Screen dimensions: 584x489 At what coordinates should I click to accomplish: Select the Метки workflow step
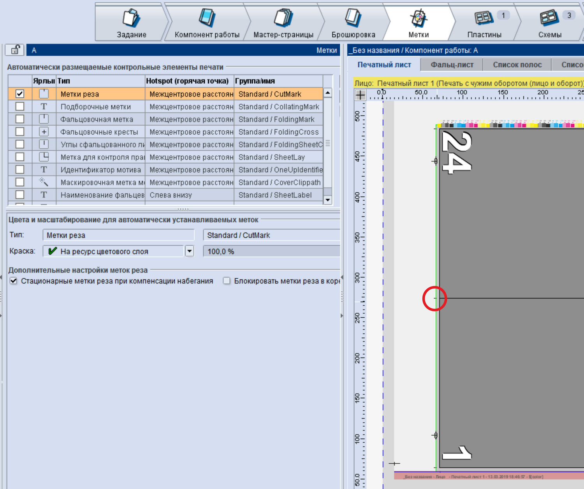pos(419,22)
